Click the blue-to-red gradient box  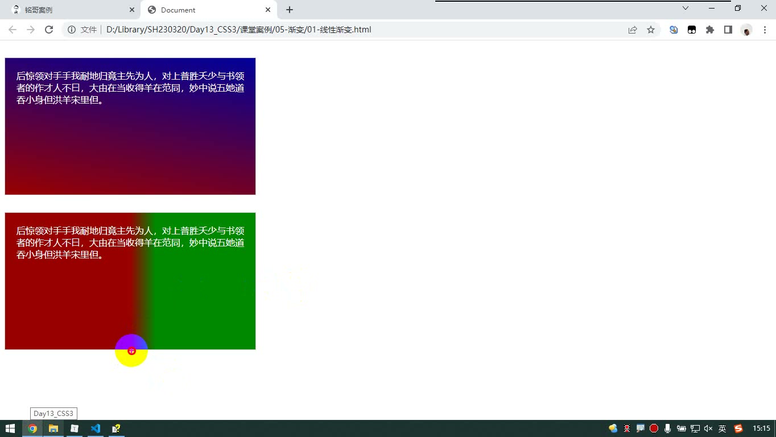tap(130, 126)
